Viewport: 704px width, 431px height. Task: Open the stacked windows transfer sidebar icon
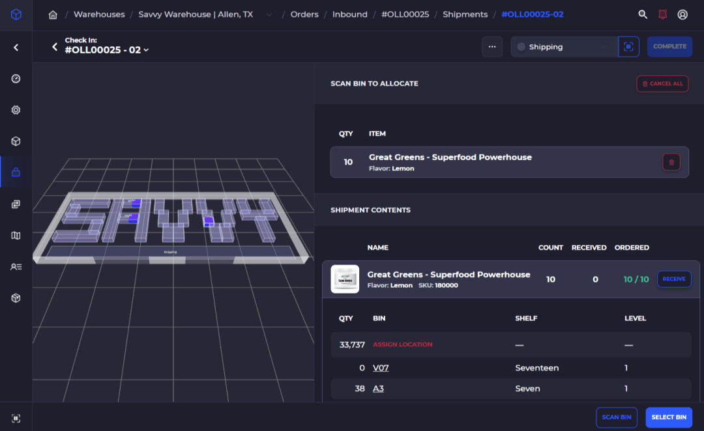pyautogui.click(x=16, y=204)
